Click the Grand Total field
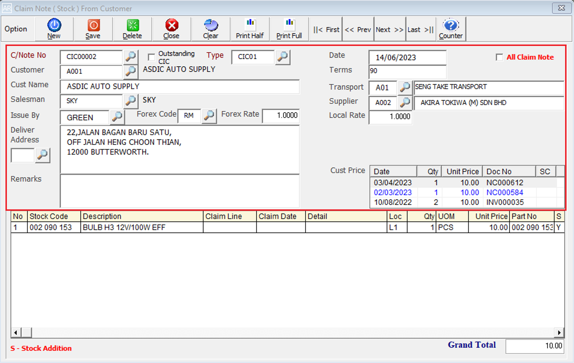 [535, 346]
